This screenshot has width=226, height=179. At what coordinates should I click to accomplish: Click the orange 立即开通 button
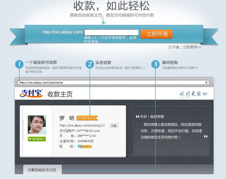point(157,34)
